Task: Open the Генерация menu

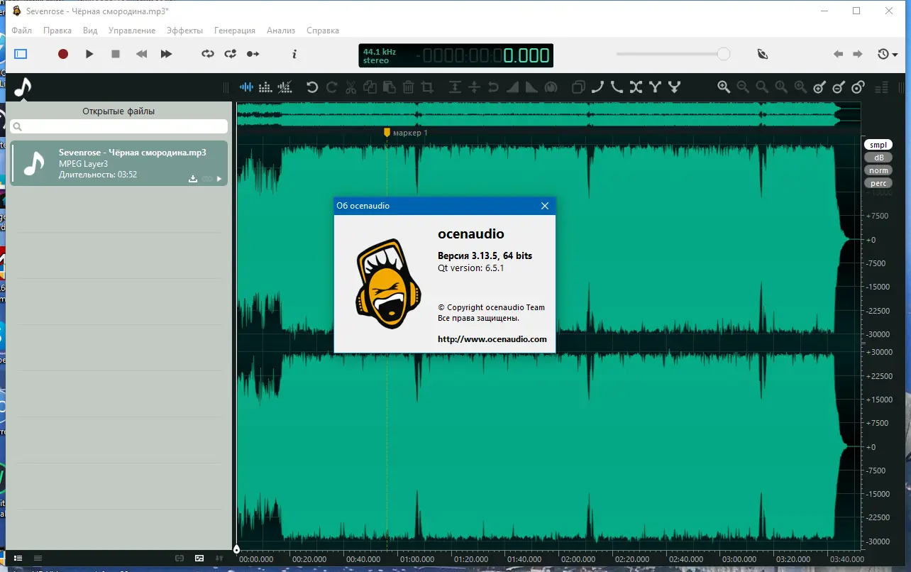Action: pyautogui.click(x=235, y=31)
